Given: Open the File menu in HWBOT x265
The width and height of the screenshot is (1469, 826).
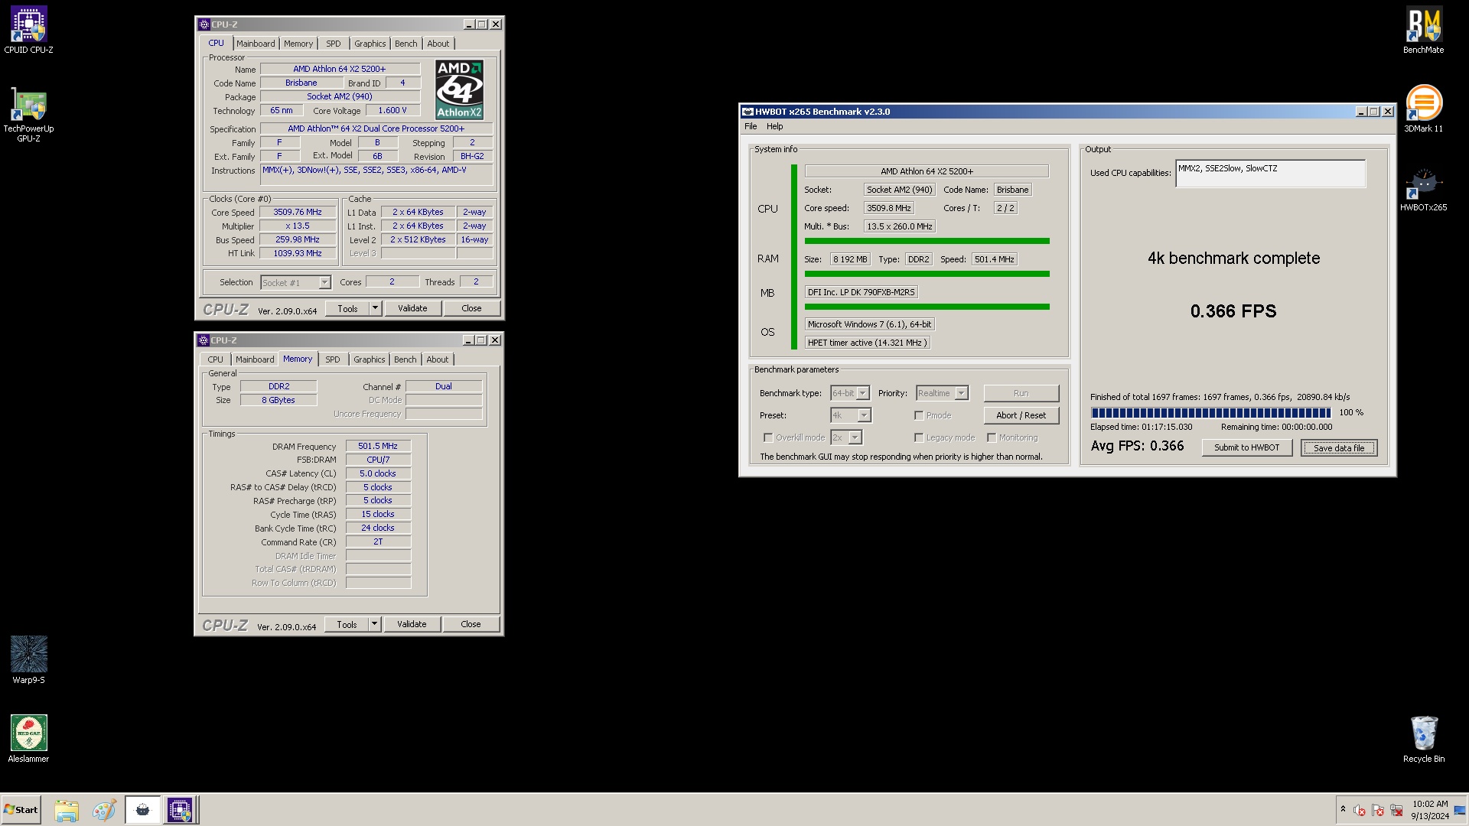Looking at the screenshot, I should [x=751, y=126].
